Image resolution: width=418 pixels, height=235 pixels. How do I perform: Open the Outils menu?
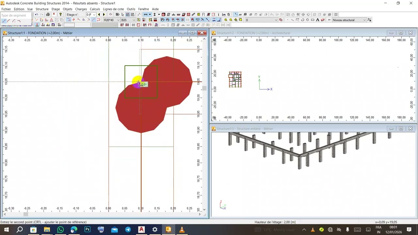pos(131,9)
